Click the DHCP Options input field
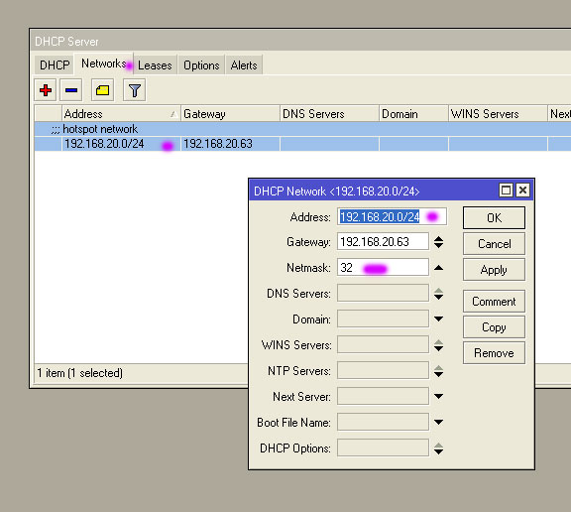 [x=383, y=448]
